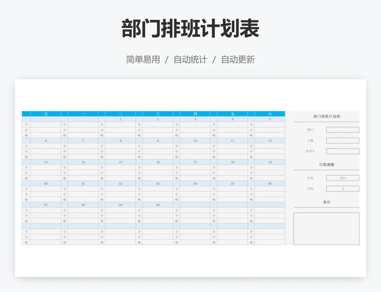Click the 负责人 input field
The height and width of the screenshot is (292, 381).
click(342, 151)
